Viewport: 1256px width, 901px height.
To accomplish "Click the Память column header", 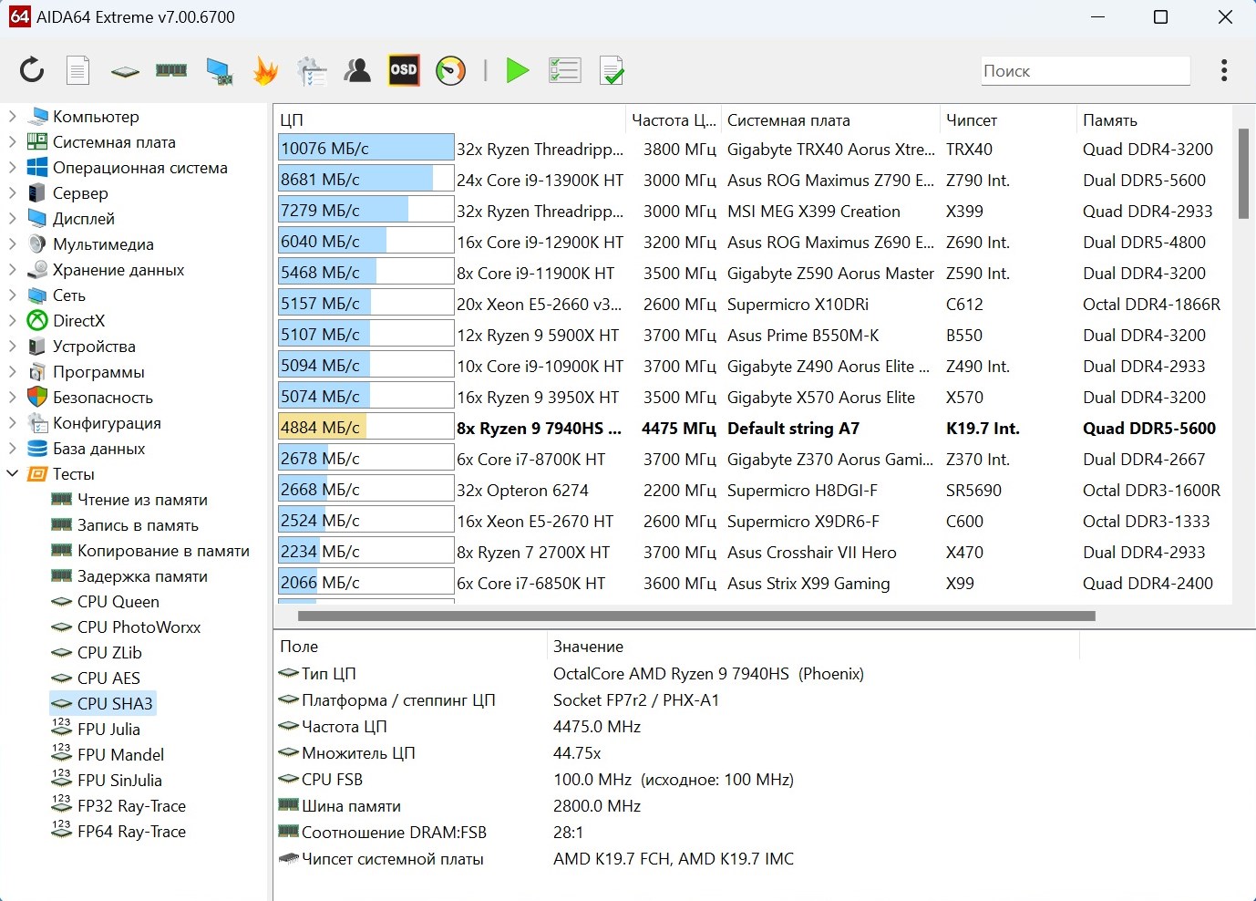I will [1109, 120].
